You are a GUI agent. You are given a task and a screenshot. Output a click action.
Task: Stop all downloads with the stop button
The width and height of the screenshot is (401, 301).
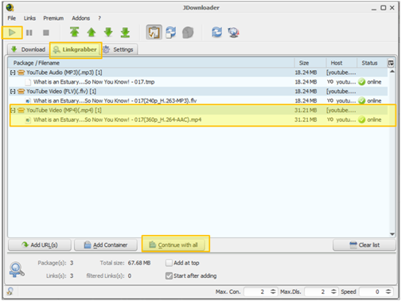[x=46, y=33]
